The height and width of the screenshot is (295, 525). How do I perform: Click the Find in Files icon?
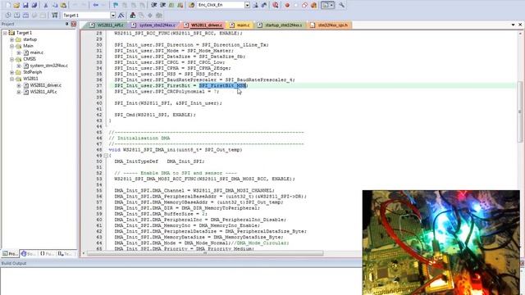tap(191, 5)
